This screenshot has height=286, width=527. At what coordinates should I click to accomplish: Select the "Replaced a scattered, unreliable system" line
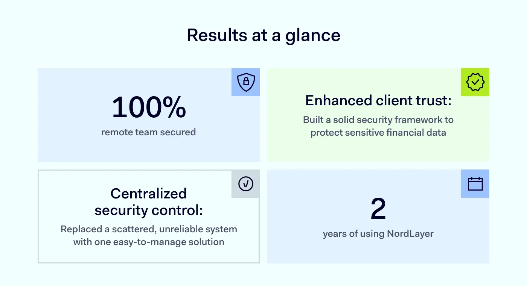[149, 229]
